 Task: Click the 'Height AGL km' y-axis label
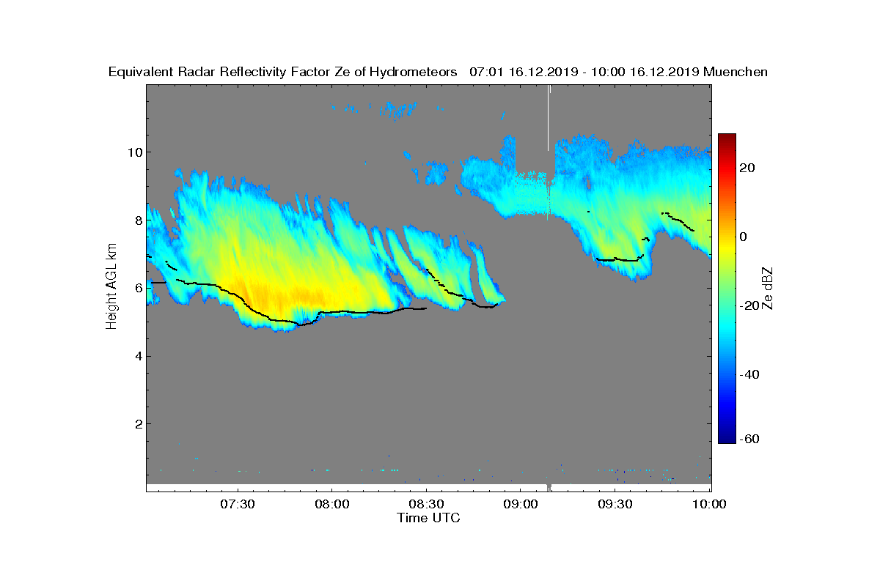[111, 285]
